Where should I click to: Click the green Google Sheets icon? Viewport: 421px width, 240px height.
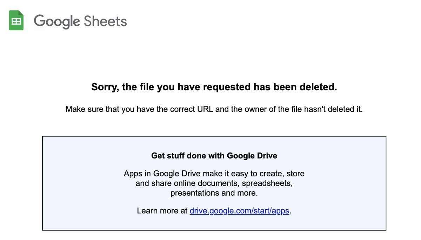[16, 21]
